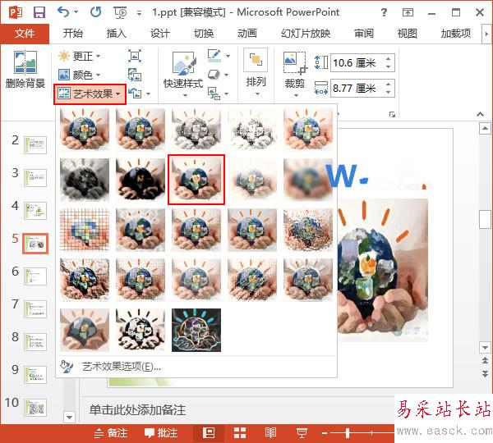Apply the Blur artistic effect thumbnail
This screenshot has width=493, height=443.
308,180
